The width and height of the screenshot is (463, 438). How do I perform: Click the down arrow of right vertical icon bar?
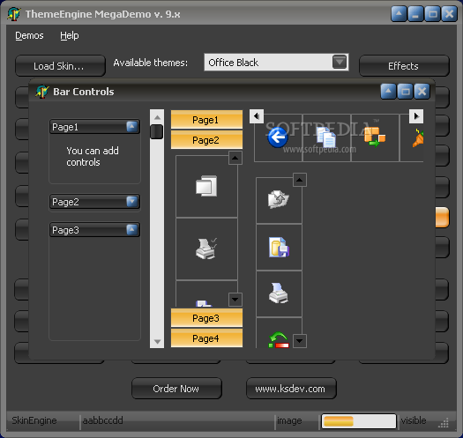coord(300,341)
